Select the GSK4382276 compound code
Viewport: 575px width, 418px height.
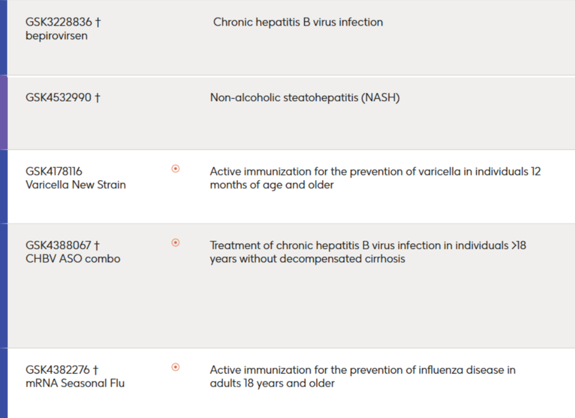57,370
